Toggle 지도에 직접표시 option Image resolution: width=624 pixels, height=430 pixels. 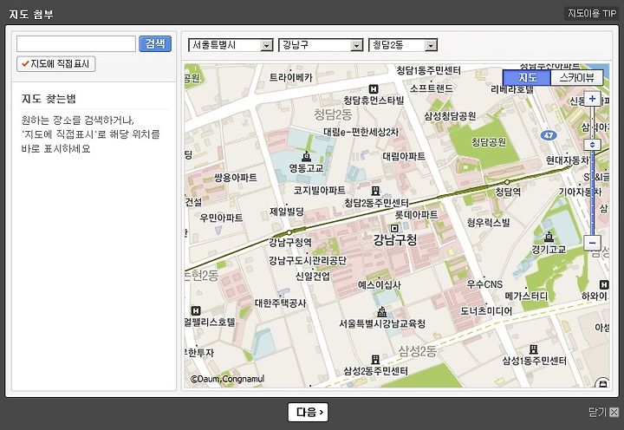[56, 63]
